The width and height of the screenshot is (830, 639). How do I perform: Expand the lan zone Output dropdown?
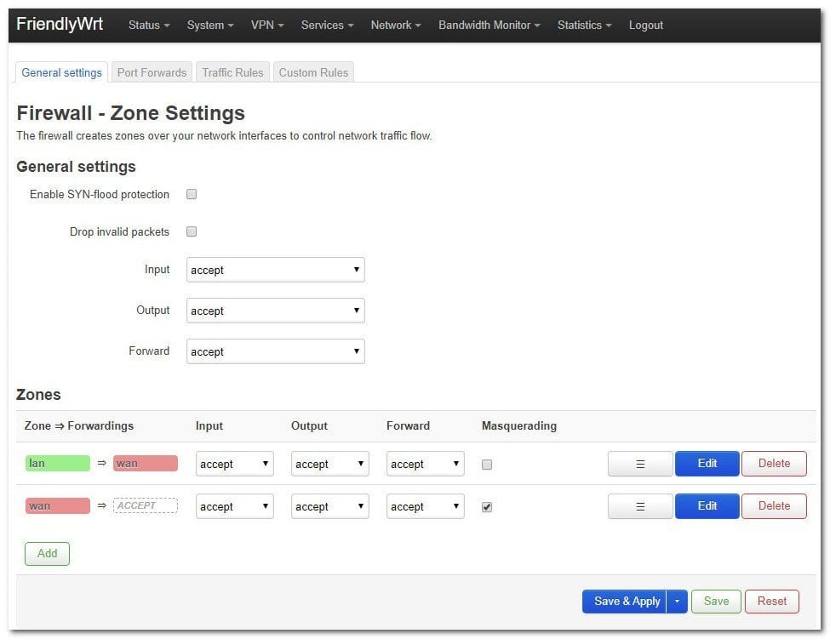coord(329,465)
